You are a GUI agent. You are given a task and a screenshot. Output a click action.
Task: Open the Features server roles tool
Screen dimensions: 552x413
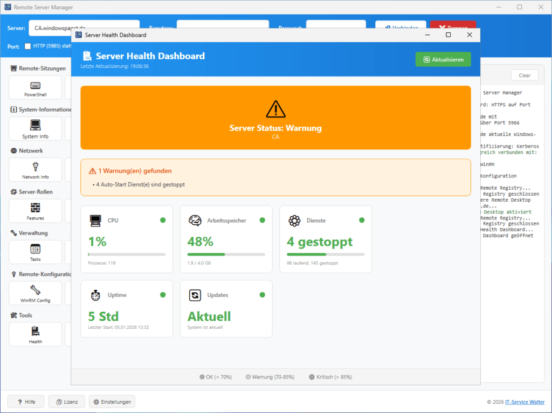[34, 210]
